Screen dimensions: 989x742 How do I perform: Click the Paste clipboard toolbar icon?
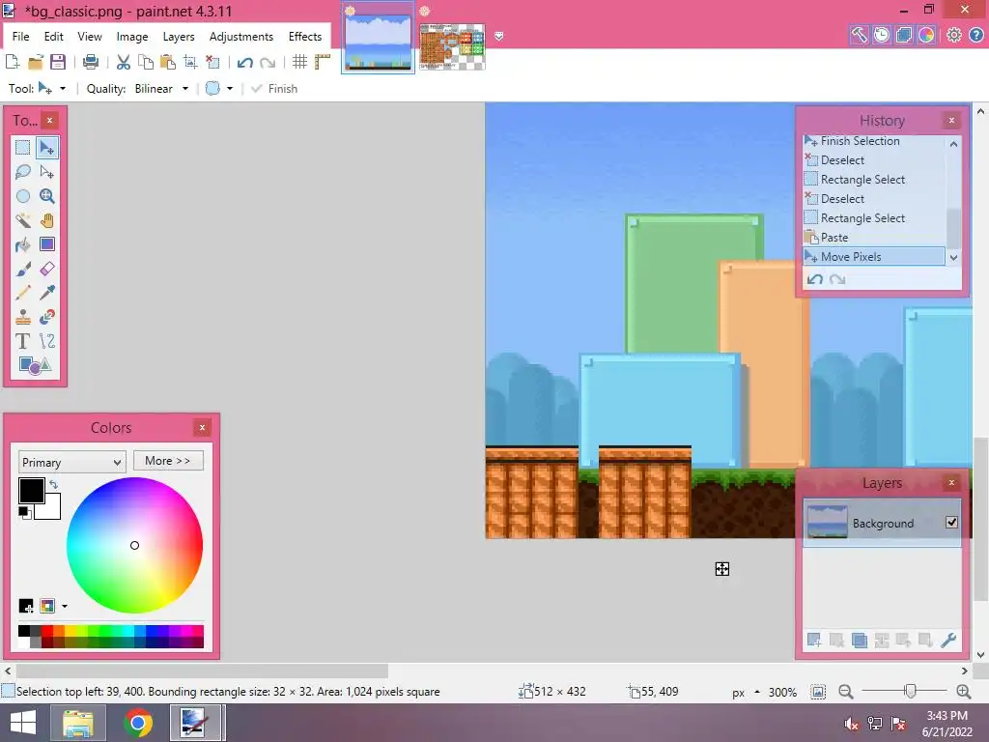click(x=168, y=62)
